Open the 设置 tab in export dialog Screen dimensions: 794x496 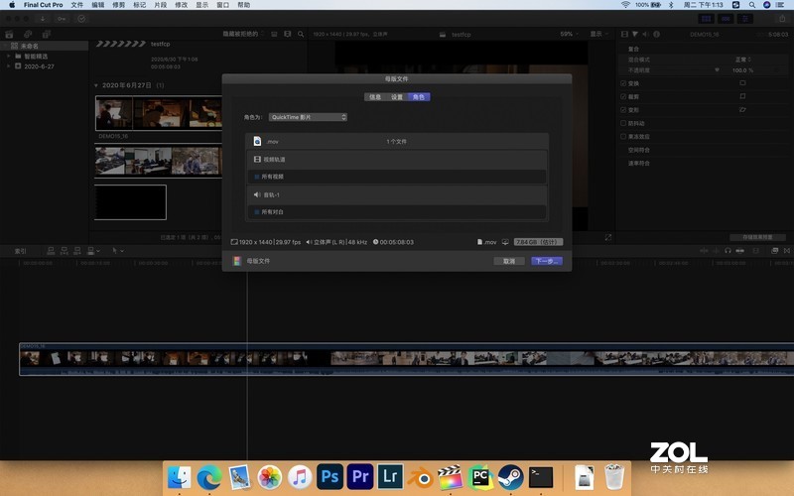pos(397,96)
